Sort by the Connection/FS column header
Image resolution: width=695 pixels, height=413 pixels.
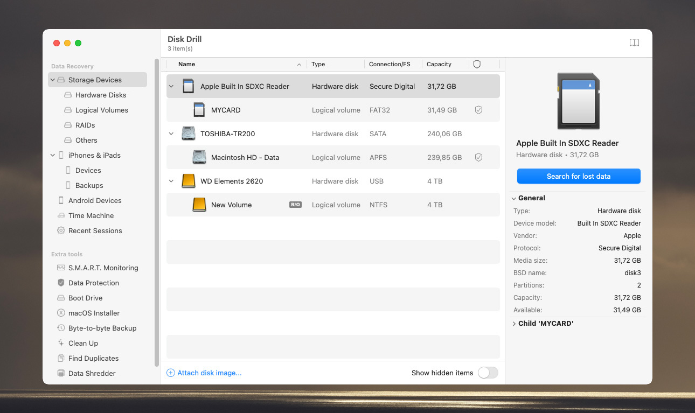click(x=393, y=64)
